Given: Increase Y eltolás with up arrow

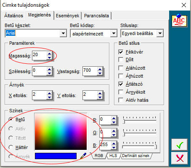Looking at the screenshot, I should tap(100, 93).
